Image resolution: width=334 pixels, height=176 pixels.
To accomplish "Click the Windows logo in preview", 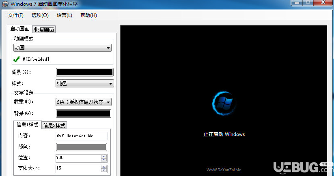I will pyautogui.click(x=224, y=104).
